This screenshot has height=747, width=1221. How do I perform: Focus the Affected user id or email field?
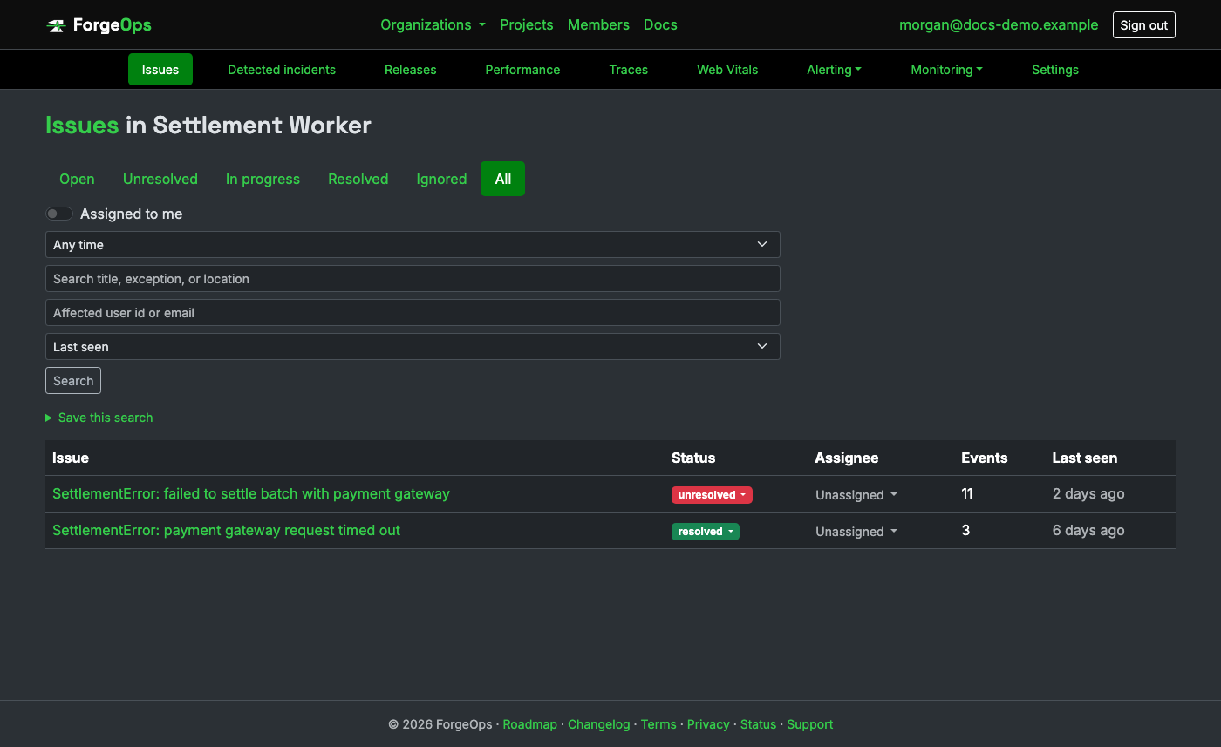click(x=413, y=313)
